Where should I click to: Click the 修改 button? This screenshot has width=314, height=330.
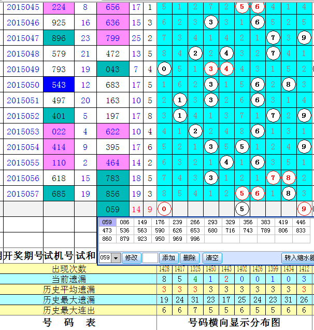click(131, 258)
